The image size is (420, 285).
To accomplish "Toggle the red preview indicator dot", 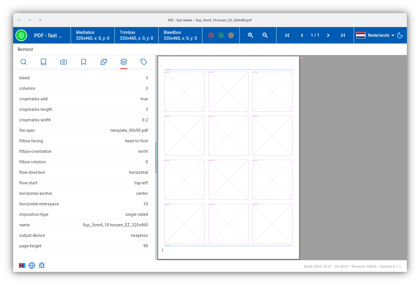I will [211, 35].
